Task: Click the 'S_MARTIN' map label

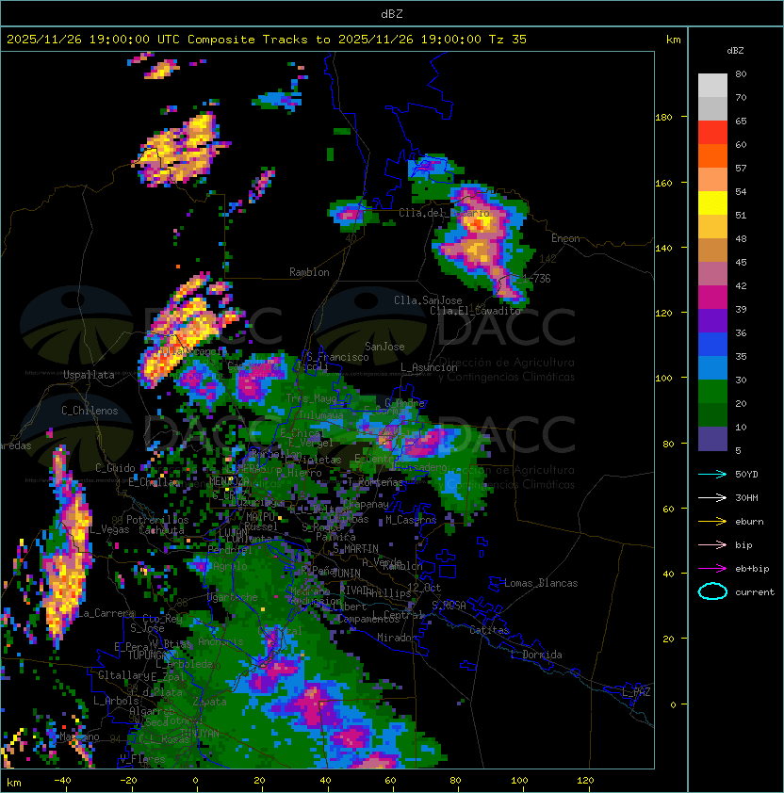Action: (356, 549)
